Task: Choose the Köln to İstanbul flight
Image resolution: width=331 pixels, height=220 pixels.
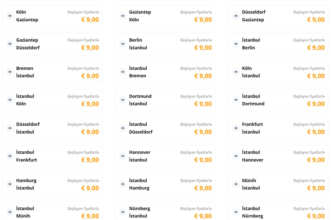Action: [278, 72]
